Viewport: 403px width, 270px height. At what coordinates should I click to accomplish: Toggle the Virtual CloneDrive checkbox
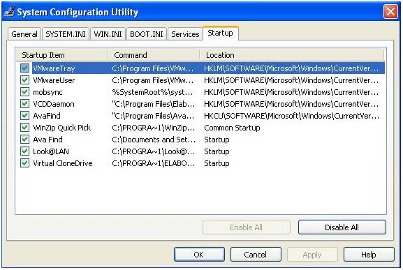[x=24, y=163]
